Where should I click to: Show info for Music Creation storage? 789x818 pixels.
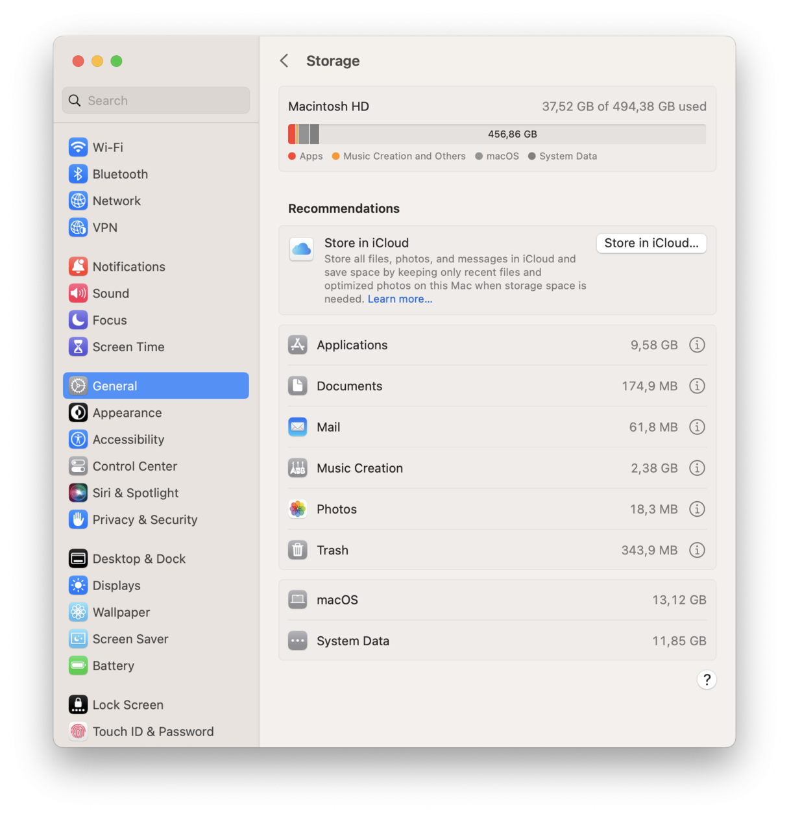tap(697, 467)
